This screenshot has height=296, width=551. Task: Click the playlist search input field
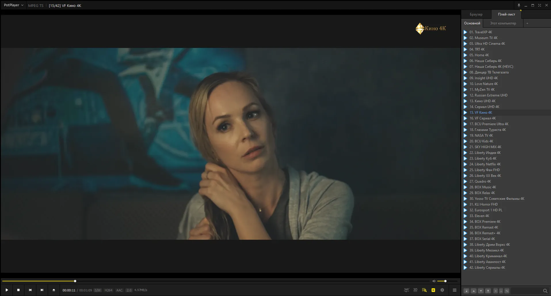pyautogui.click(x=526, y=291)
